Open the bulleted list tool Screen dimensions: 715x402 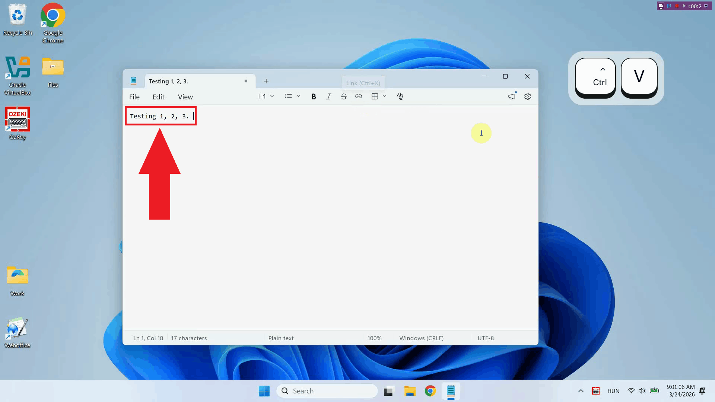[x=288, y=96]
